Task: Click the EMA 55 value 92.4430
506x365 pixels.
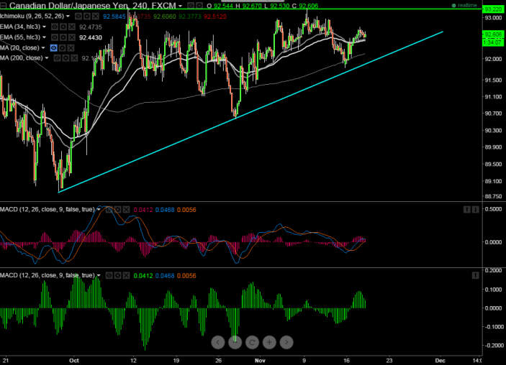Action: (91, 37)
